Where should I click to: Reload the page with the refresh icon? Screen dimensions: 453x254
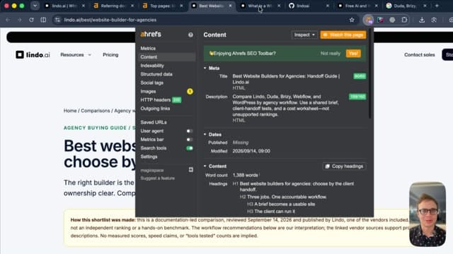(31, 20)
